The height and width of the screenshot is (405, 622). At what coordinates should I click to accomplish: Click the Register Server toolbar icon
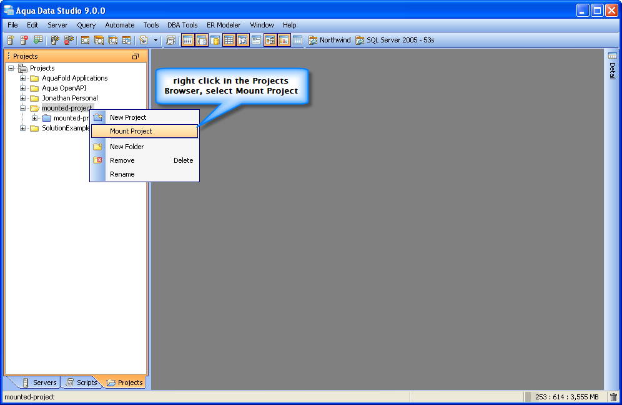pos(11,40)
